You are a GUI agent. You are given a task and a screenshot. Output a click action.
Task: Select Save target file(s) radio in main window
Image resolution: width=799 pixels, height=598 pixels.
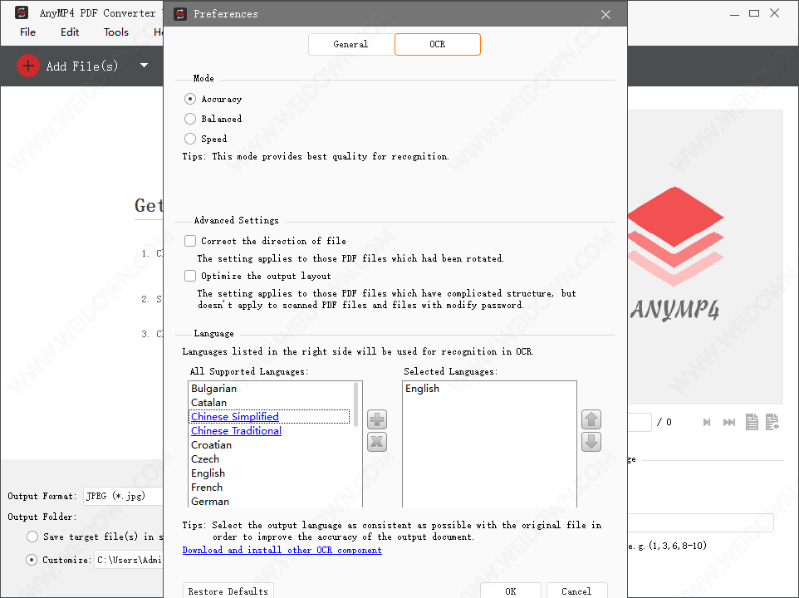[x=32, y=537]
